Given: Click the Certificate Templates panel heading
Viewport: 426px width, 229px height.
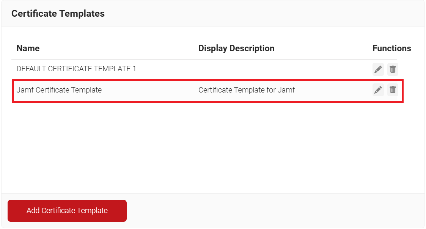Looking at the screenshot, I should [58, 14].
